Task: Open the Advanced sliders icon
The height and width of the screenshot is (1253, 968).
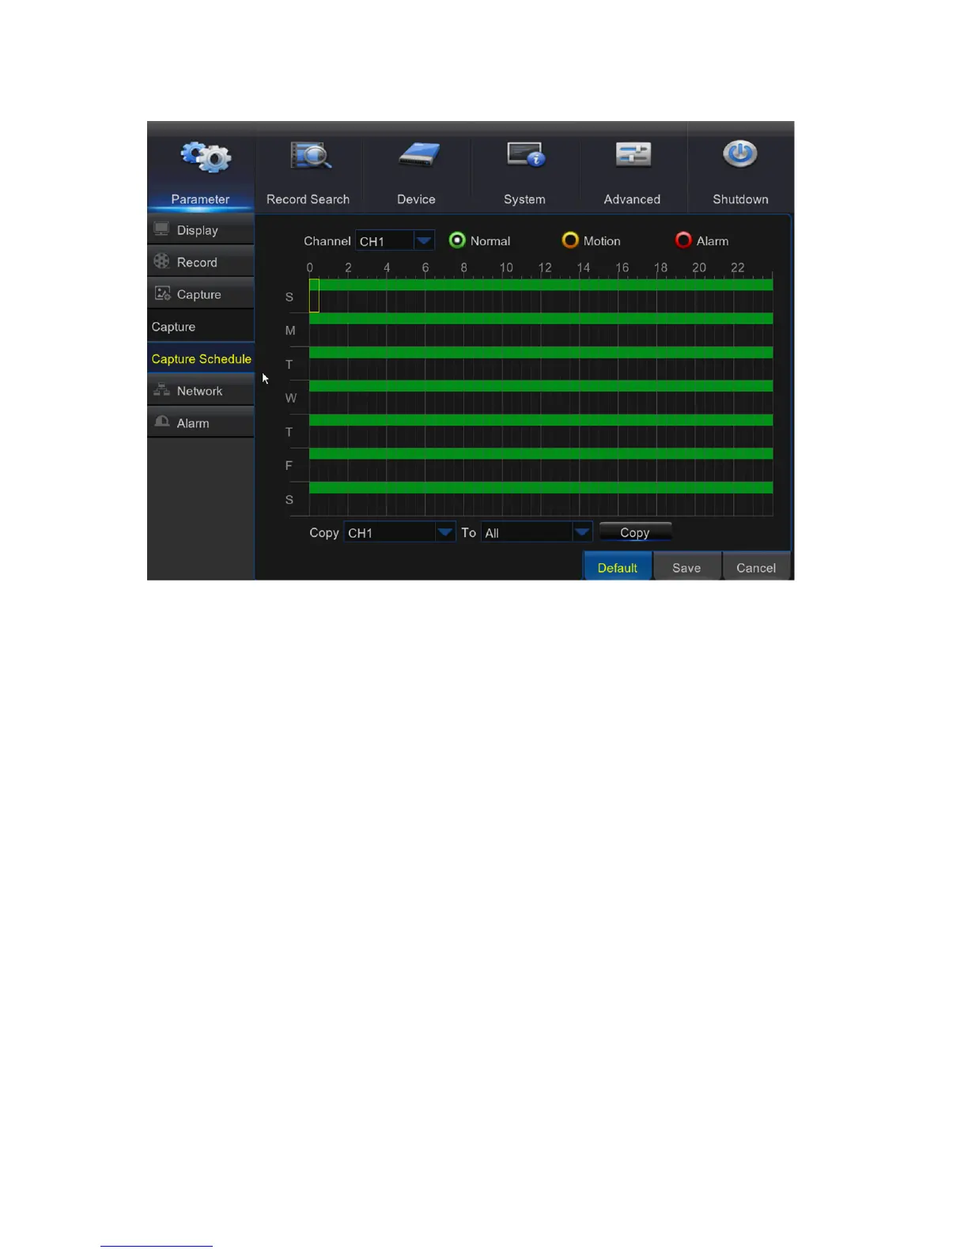Action: (633, 154)
